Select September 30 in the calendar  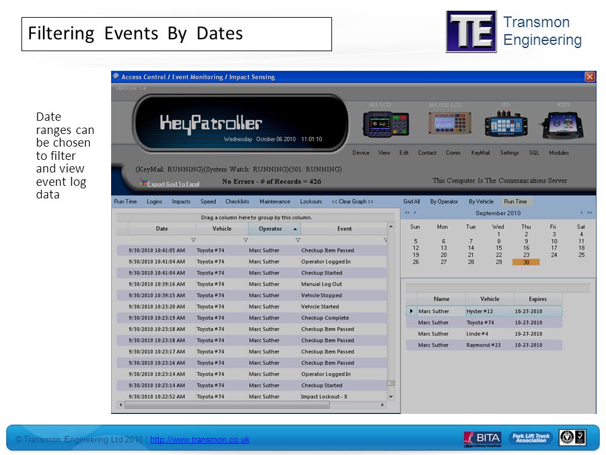[526, 262]
